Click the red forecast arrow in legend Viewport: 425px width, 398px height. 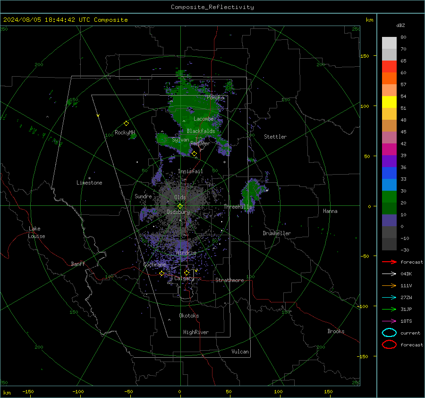click(389, 262)
